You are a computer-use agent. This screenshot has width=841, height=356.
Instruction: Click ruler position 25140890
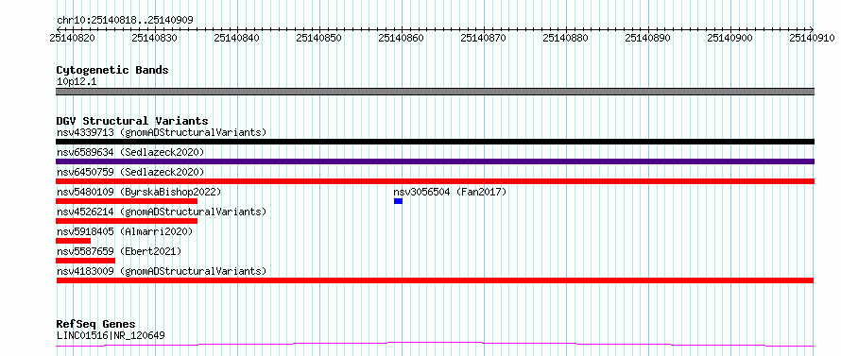point(649,38)
